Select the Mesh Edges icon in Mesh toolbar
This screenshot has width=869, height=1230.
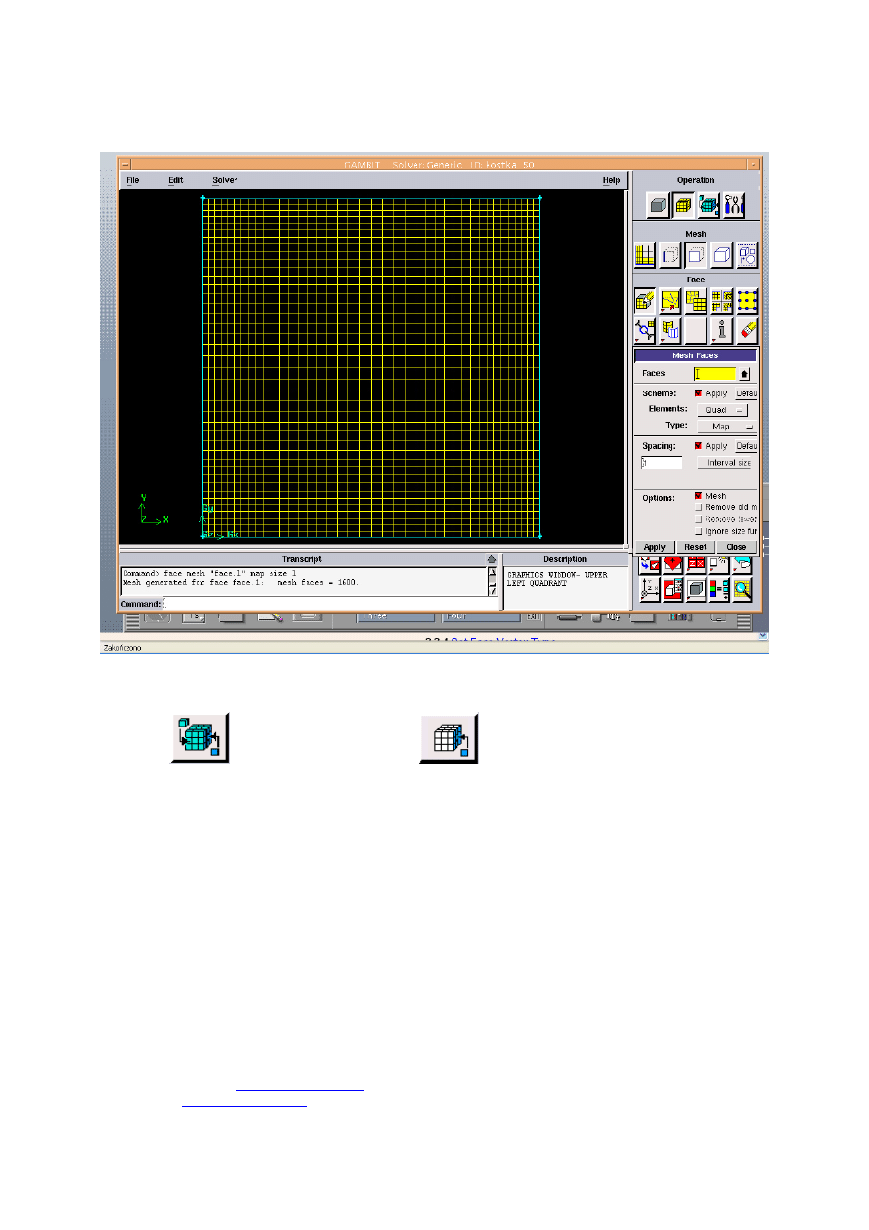point(670,254)
